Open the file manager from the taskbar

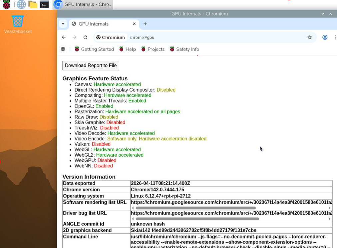pyautogui.click(x=33, y=4)
